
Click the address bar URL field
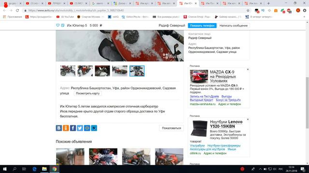tap(136, 11)
